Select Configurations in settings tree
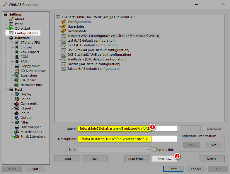 [26, 33]
